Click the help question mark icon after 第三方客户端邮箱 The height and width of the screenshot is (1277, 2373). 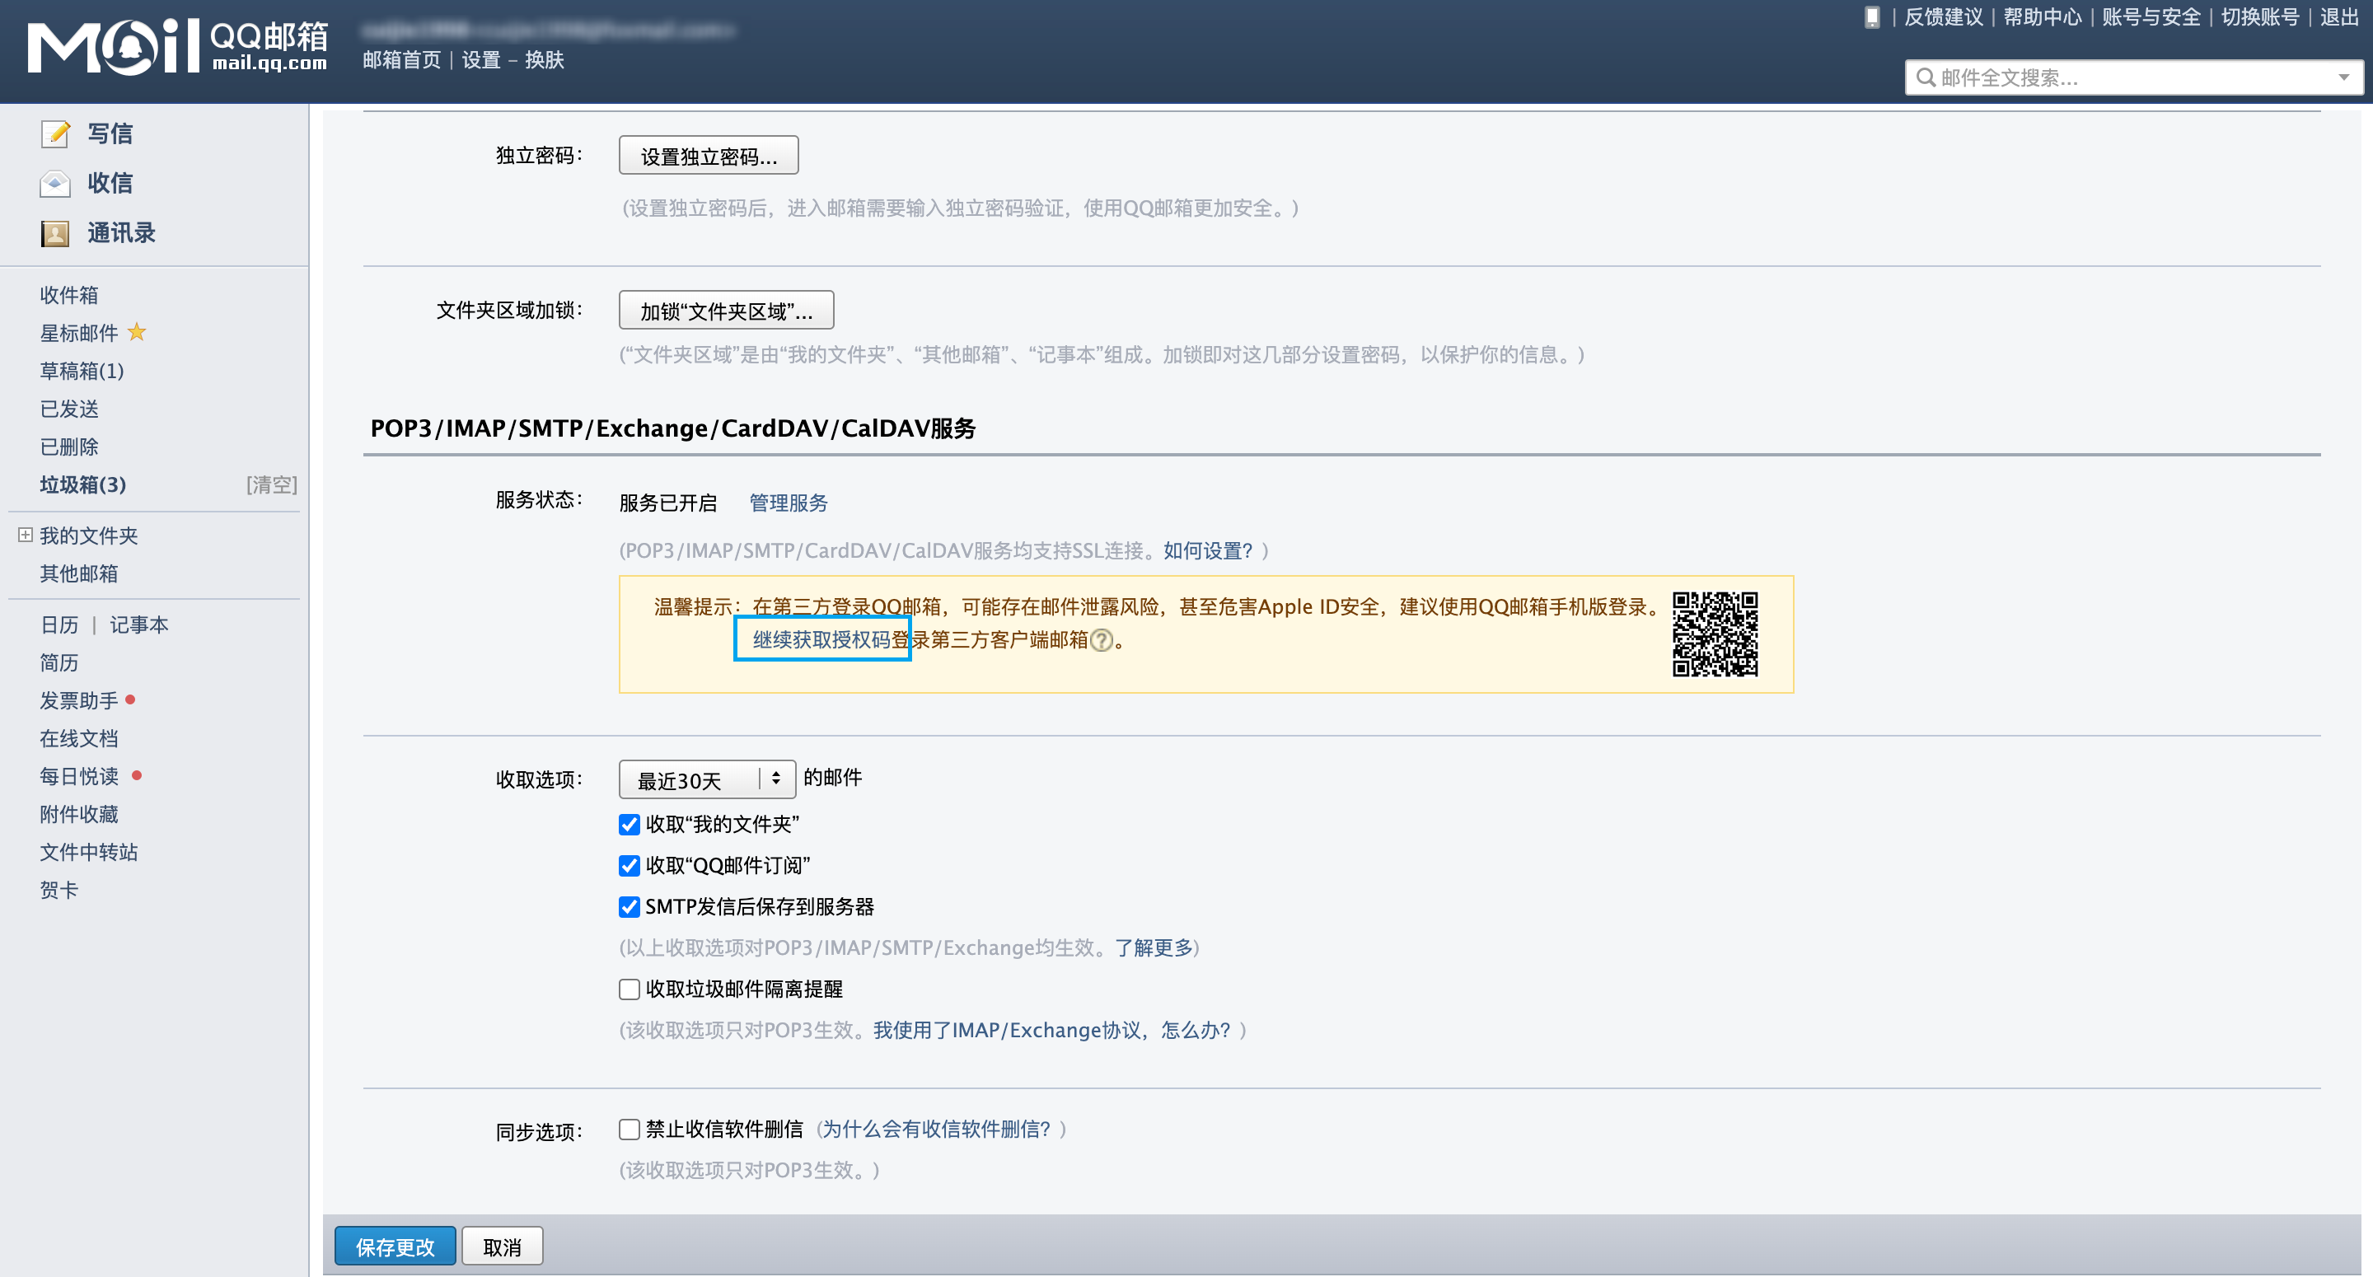pyautogui.click(x=1102, y=639)
